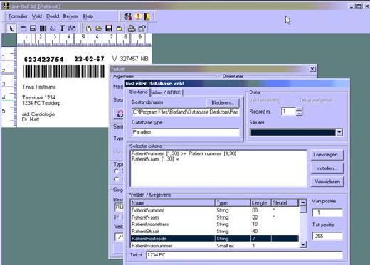
Task: Create a new form with blank page icon
Action: pos(88,28)
